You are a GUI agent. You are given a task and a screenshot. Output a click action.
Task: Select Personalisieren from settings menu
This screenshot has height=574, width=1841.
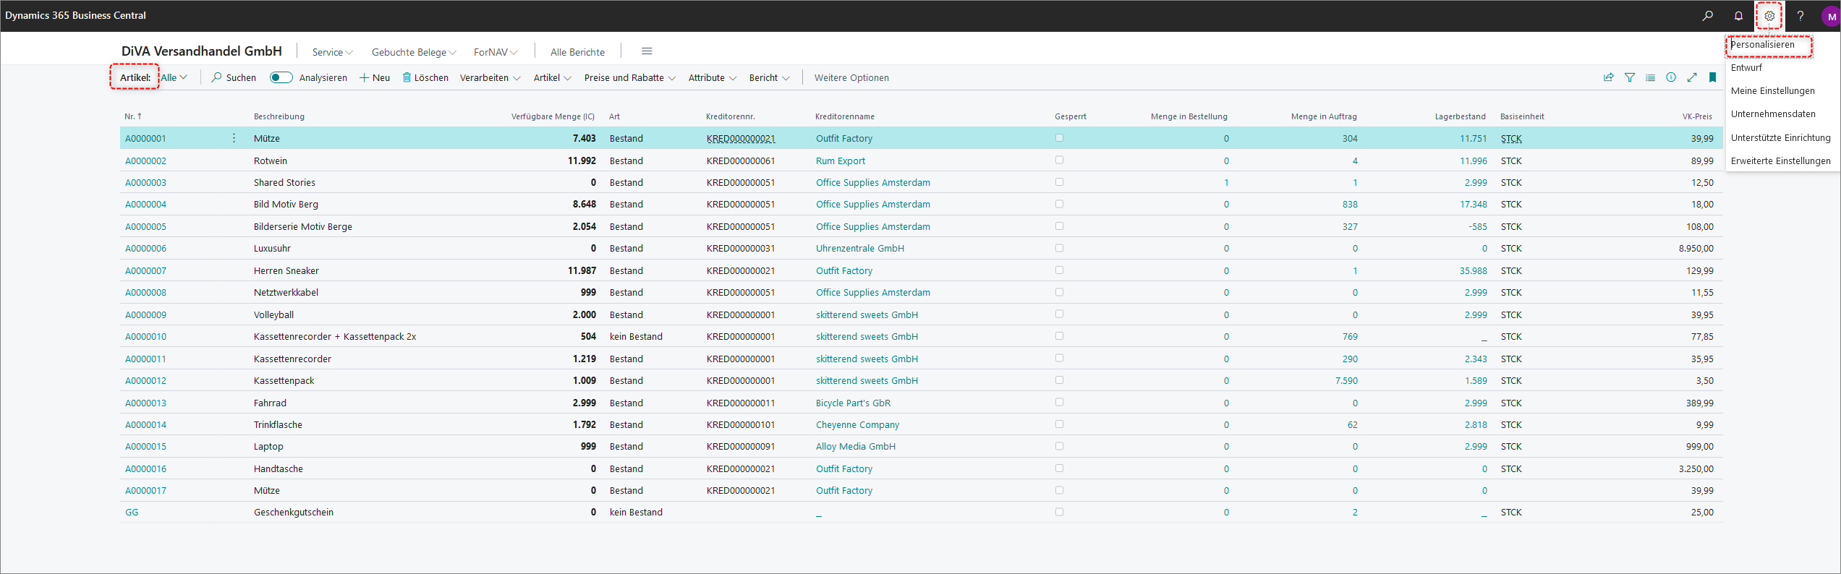(1763, 44)
